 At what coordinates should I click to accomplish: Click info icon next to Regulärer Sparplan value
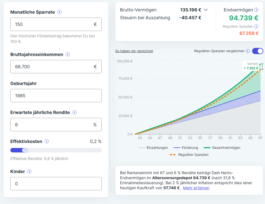point(256,26)
